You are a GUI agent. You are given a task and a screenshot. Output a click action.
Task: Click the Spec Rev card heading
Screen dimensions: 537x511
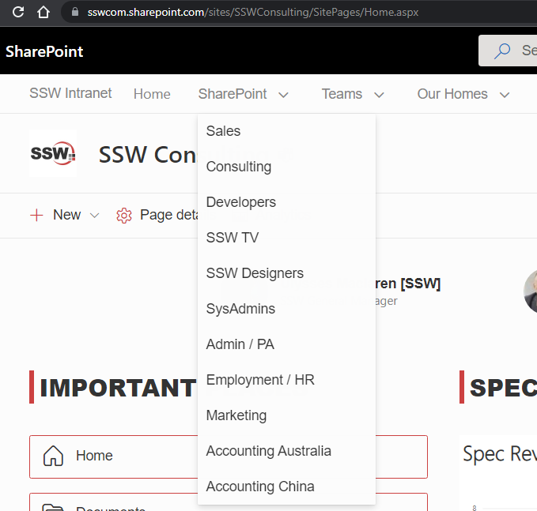pos(500,454)
